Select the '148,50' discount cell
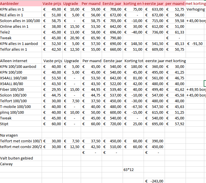Image resolution: width=206 pixels, height=183 pixels. (x=133, y=44)
